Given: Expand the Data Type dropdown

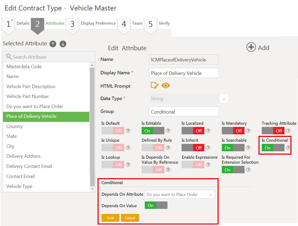Looking at the screenshot, I should 224,99.
